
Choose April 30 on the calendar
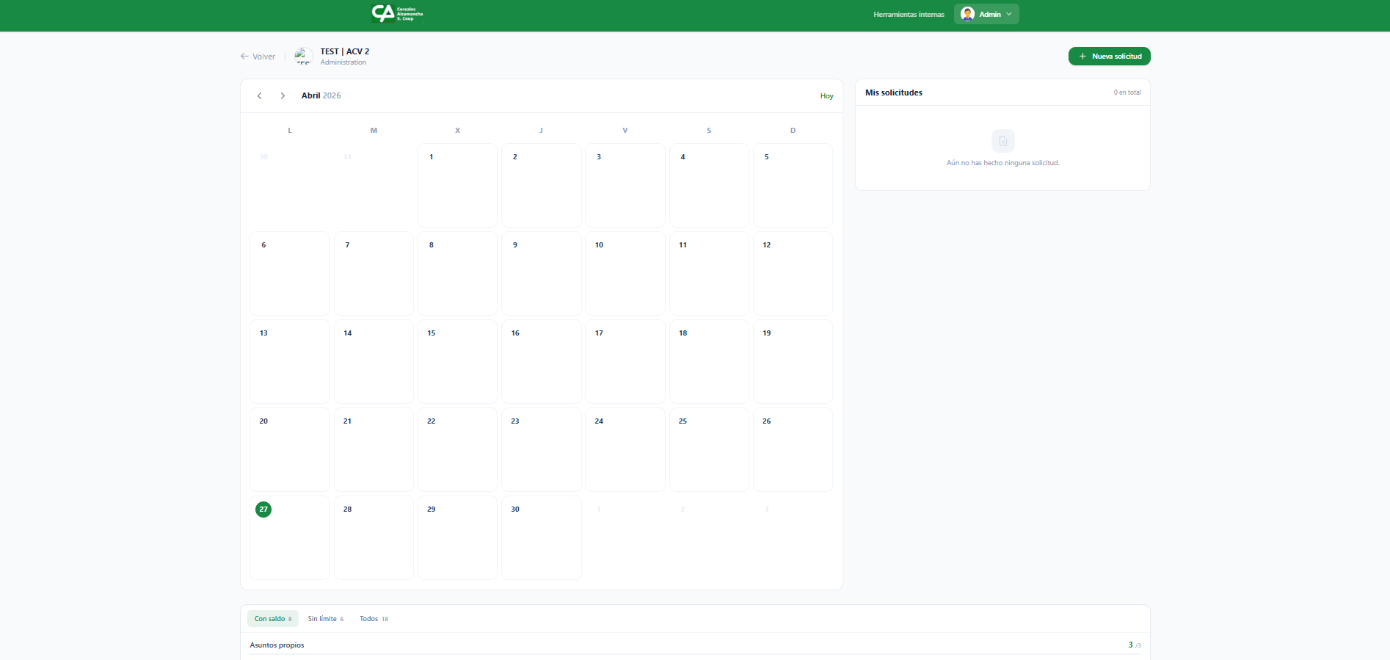point(541,537)
